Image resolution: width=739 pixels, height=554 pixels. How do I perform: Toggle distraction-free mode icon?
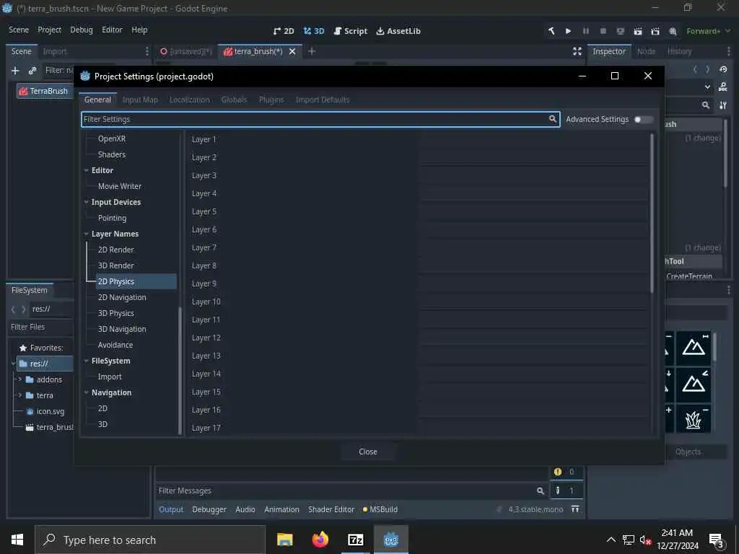coord(577,51)
